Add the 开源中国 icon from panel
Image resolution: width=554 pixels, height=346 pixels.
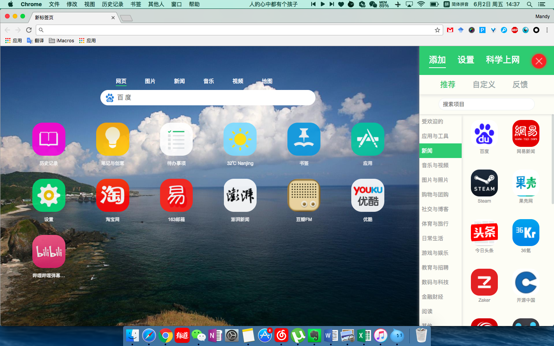click(x=526, y=282)
